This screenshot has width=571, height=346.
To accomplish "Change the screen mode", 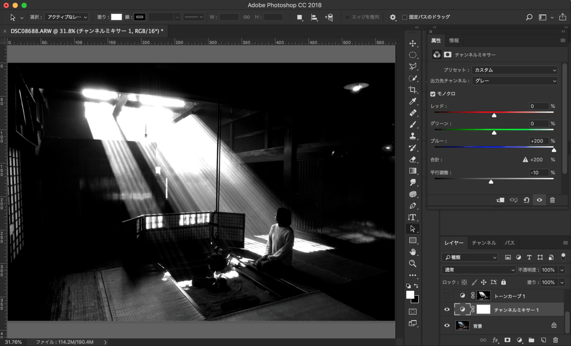I will 413,324.
